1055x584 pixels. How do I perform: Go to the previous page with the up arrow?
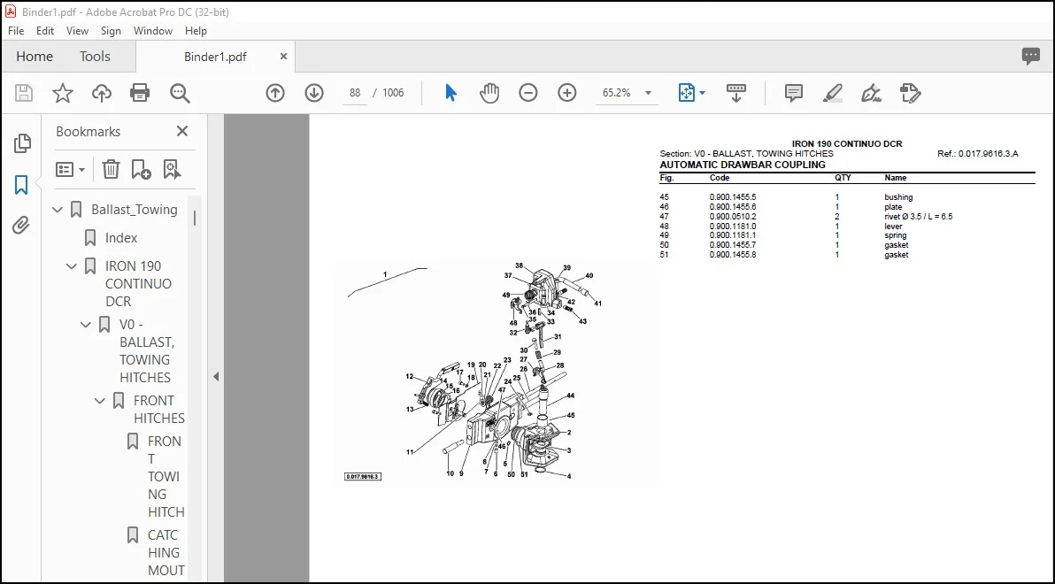[275, 93]
